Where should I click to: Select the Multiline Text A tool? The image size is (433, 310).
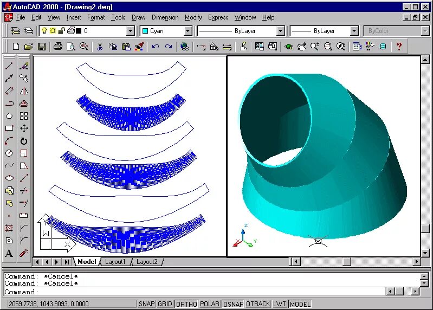[9, 253]
